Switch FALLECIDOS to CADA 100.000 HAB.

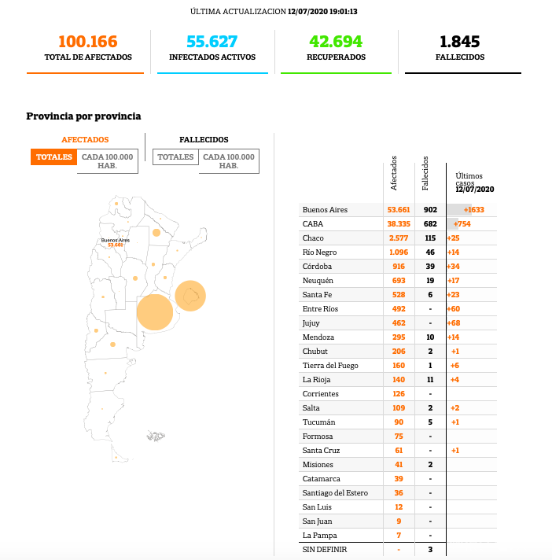point(229,161)
